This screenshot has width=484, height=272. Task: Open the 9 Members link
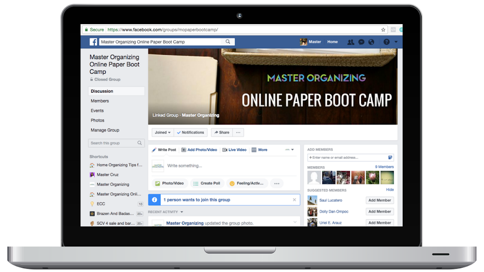384,167
